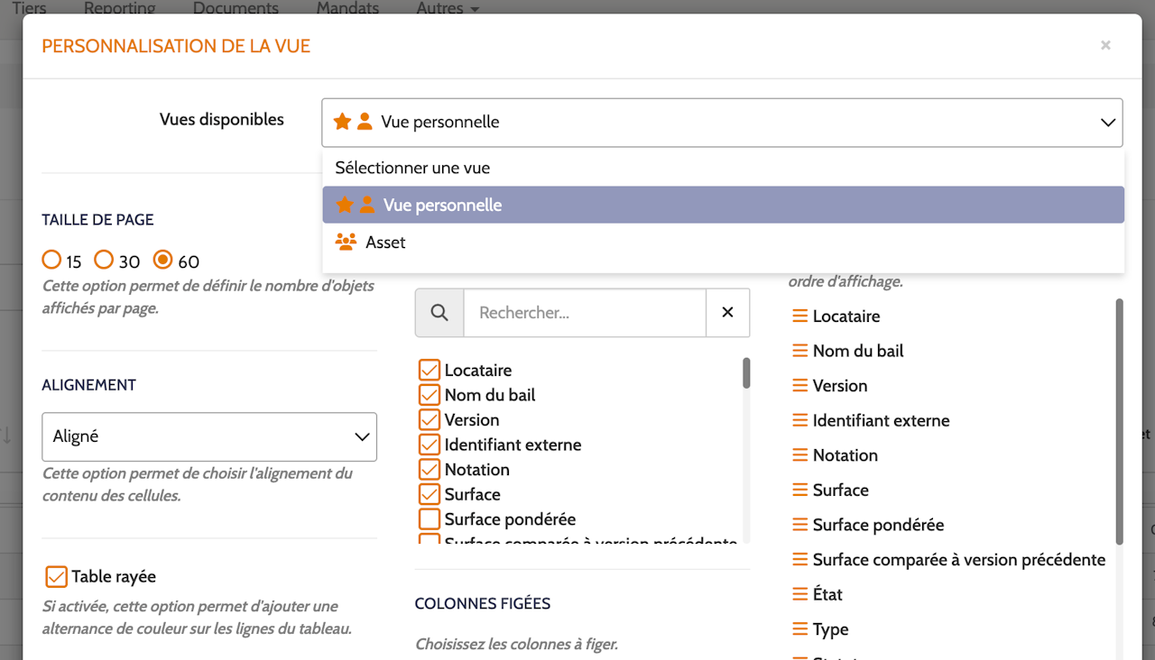Click the COLONNES FIGÉES heading

(x=483, y=604)
